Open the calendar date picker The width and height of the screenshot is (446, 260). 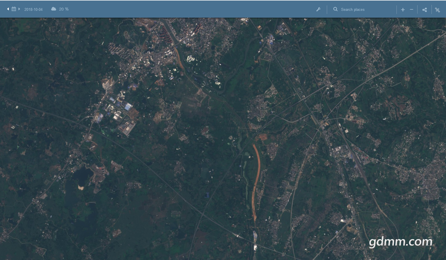[x=14, y=9]
